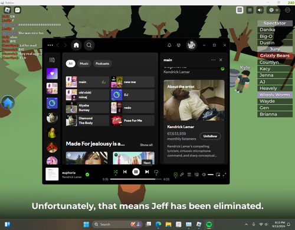Open more options in main panel
295x230 pixels.
pos(213,60)
